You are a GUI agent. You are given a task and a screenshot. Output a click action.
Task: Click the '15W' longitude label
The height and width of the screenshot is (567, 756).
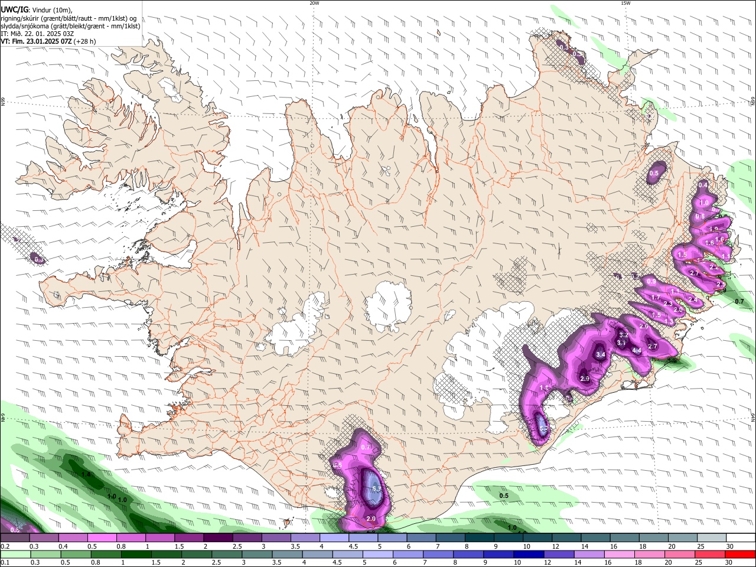625,3
